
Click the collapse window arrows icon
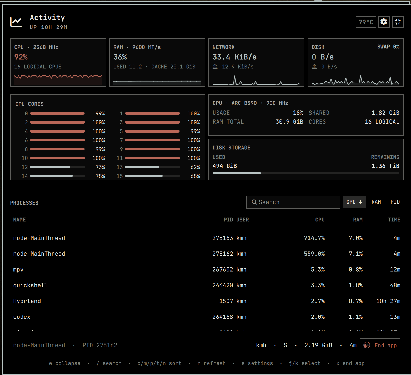[x=398, y=22]
